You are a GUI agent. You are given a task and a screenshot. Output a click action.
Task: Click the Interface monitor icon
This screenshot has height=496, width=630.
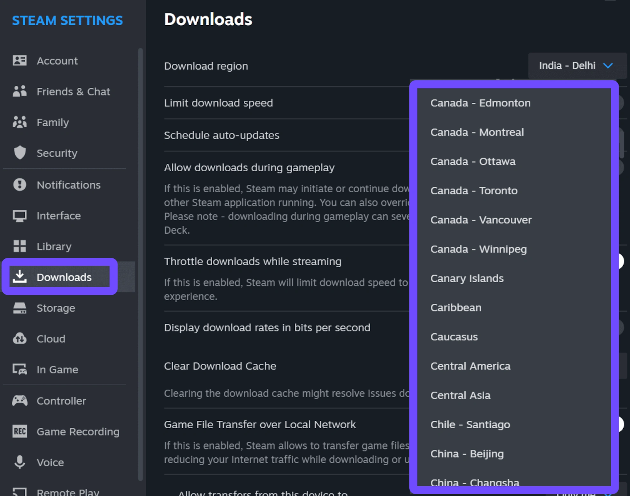coord(20,215)
